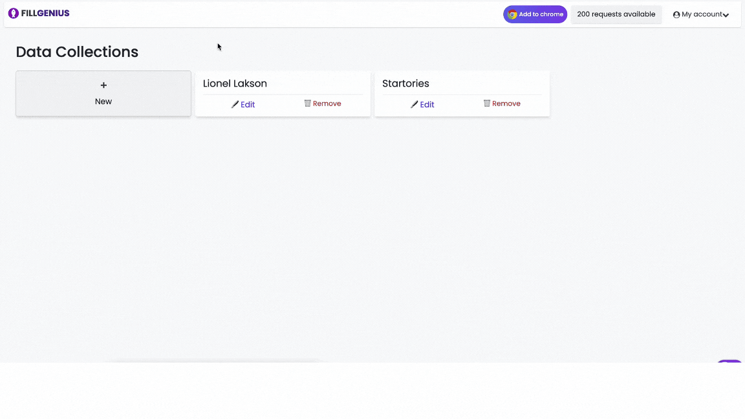The image size is (745, 419).
Task: Select the Startories collection card
Action: coord(462,93)
